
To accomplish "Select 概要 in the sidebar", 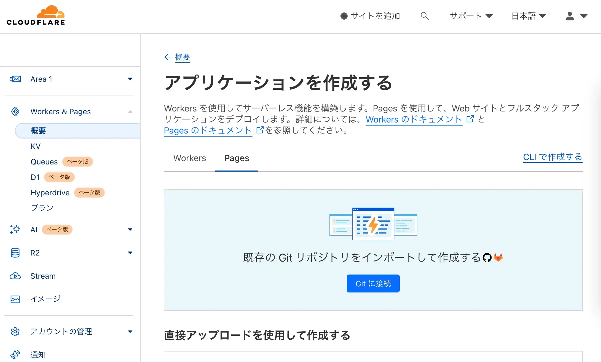I will point(39,131).
